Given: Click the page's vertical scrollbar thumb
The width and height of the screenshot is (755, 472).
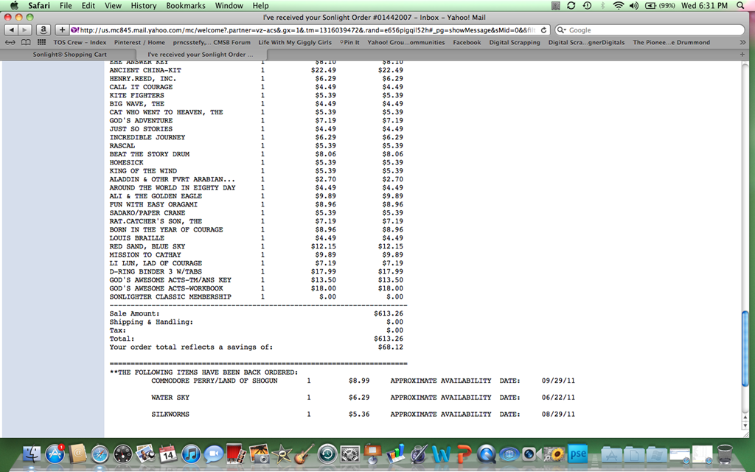Looking at the screenshot, I should pos(745,348).
